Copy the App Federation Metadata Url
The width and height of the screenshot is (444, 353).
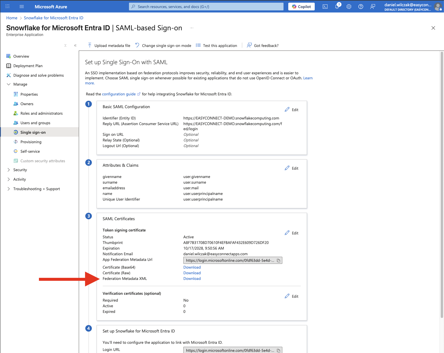click(278, 261)
